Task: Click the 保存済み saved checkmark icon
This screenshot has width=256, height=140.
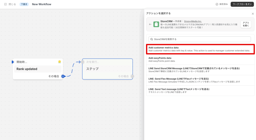Action: pyautogui.click(x=217, y=4)
